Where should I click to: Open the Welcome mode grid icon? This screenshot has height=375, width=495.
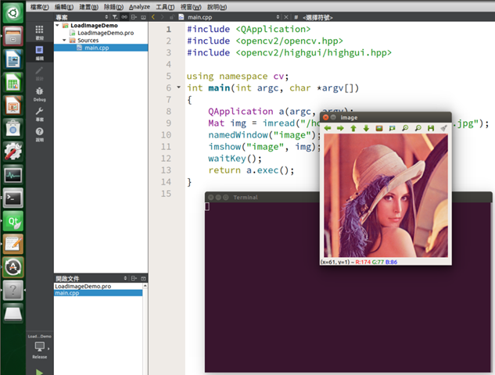pyautogui.click(x=39, y=33)
